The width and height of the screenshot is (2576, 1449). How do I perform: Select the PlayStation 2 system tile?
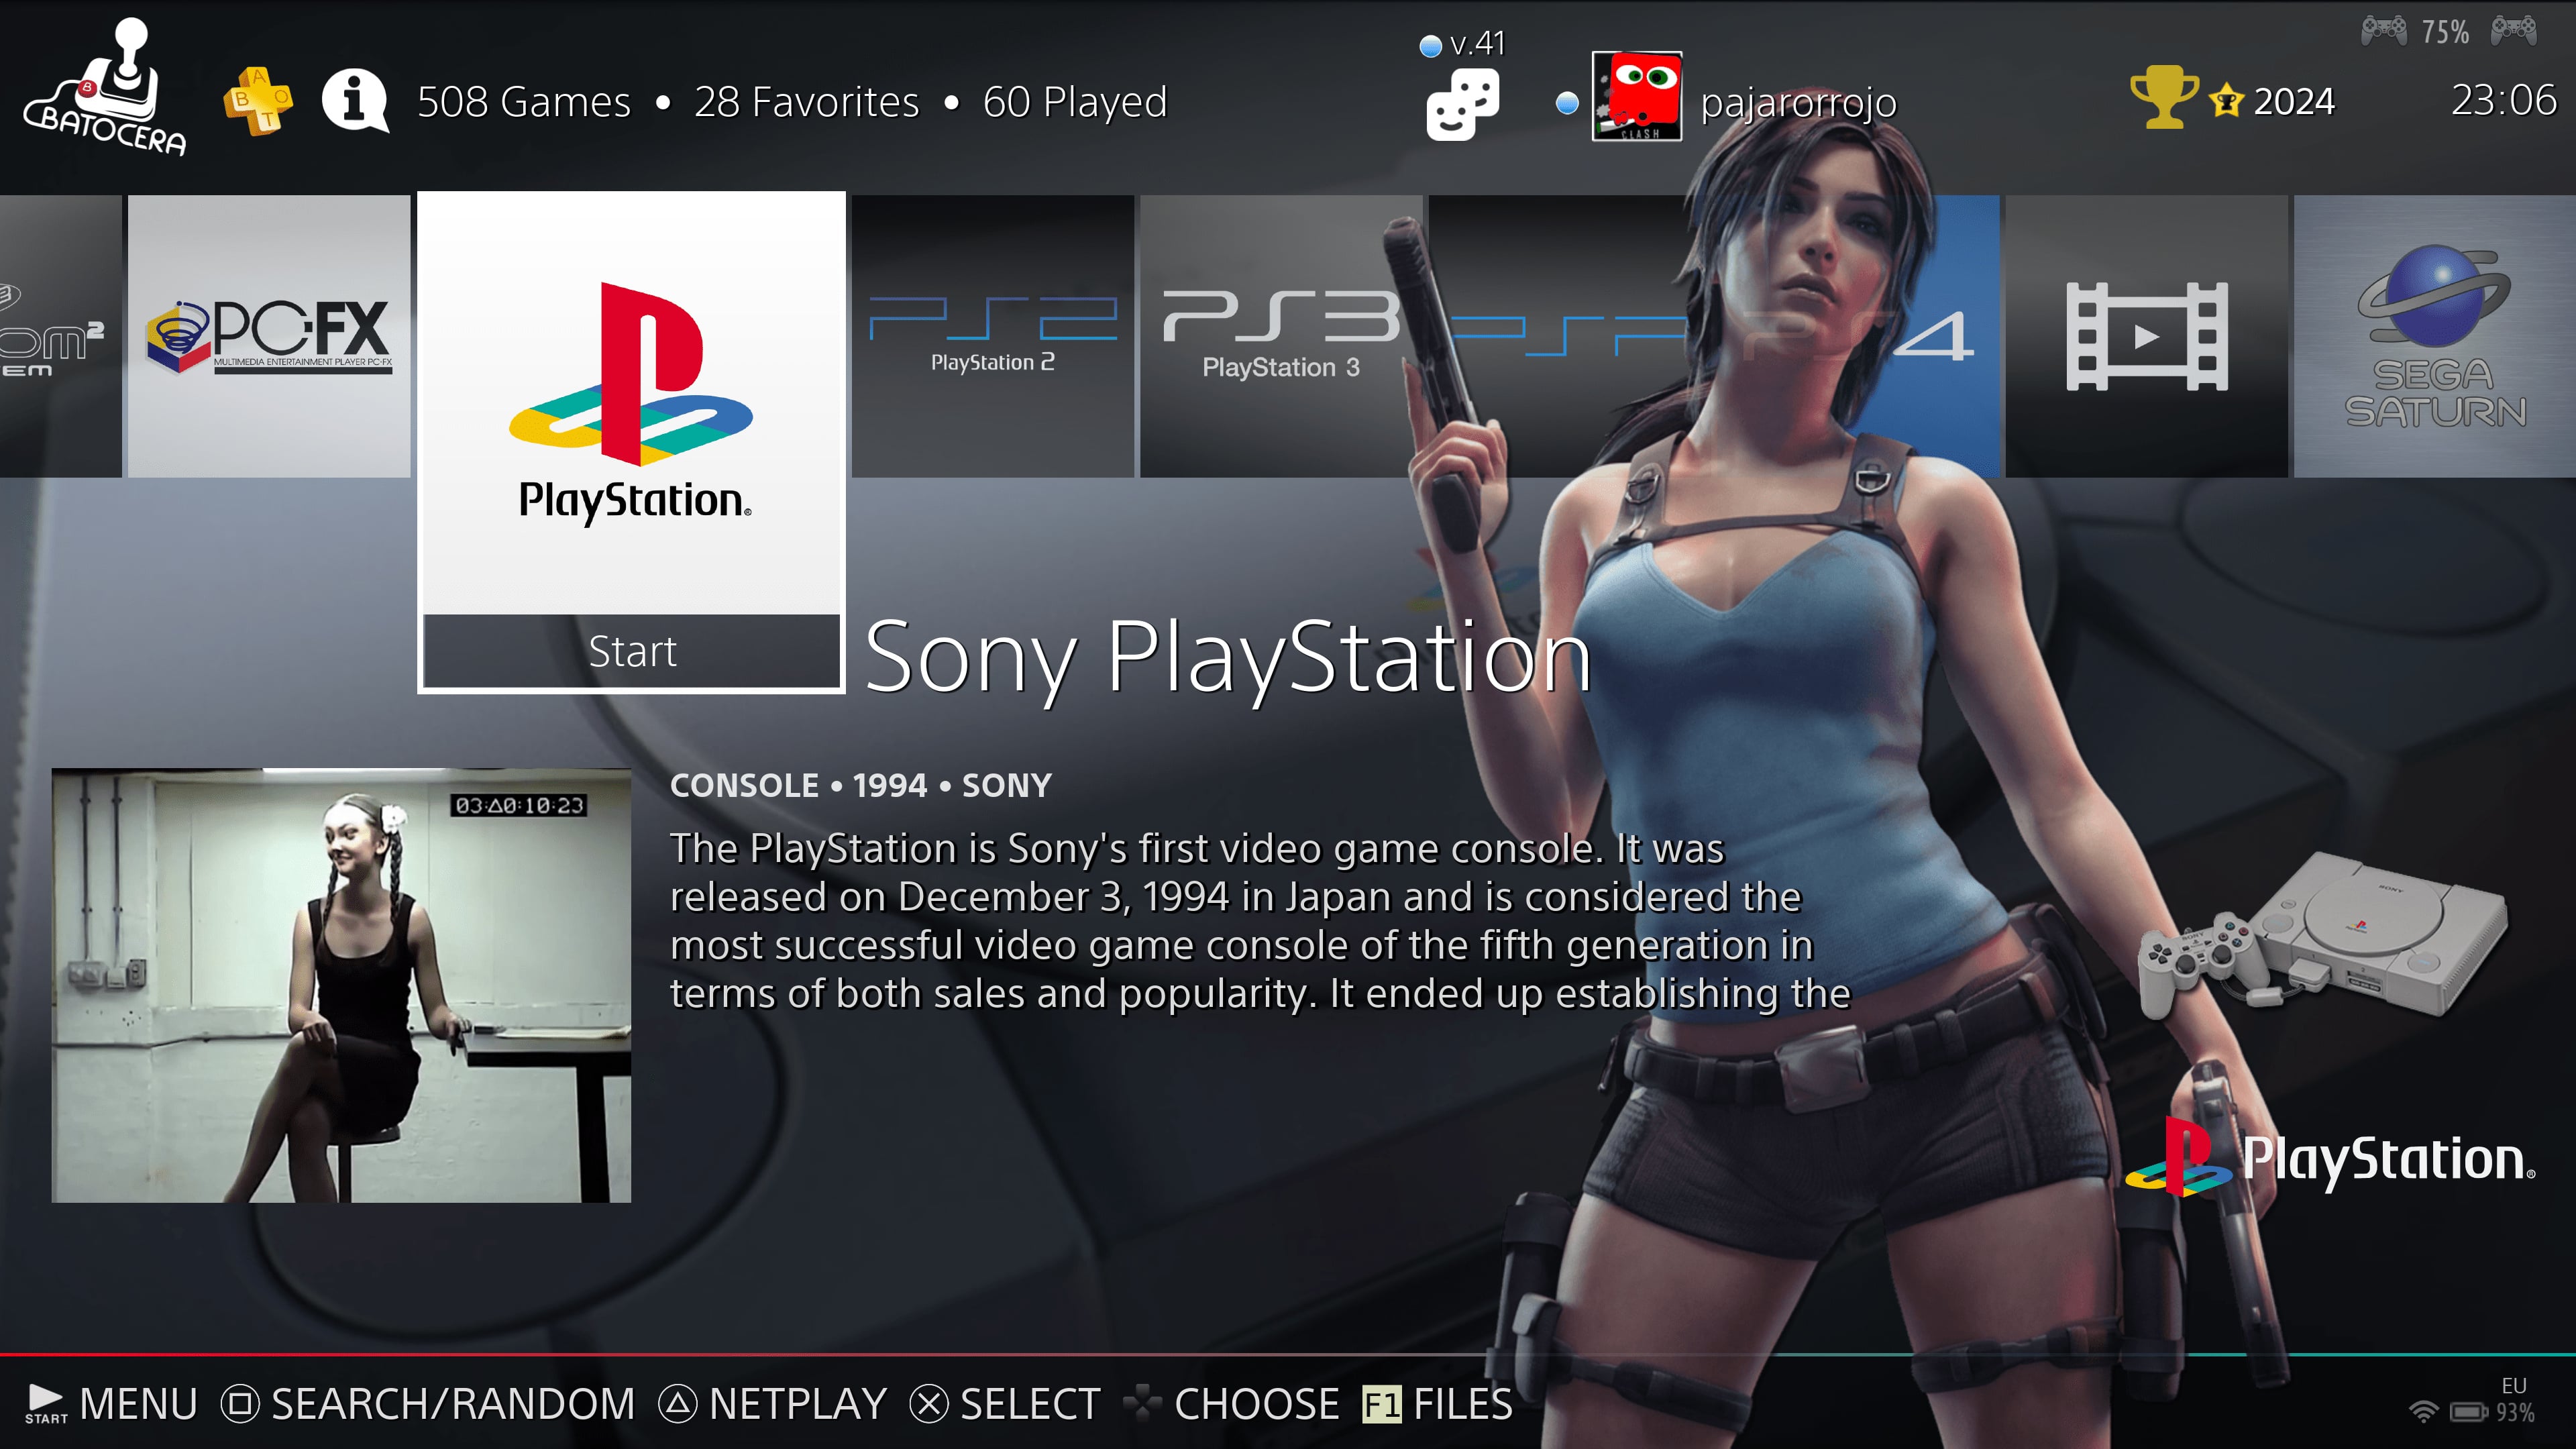(992, 336)
